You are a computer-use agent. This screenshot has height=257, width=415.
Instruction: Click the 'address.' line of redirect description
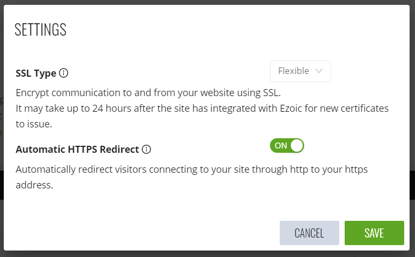(34, 185)
